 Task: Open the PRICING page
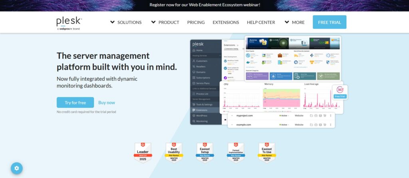click(196, 22)
